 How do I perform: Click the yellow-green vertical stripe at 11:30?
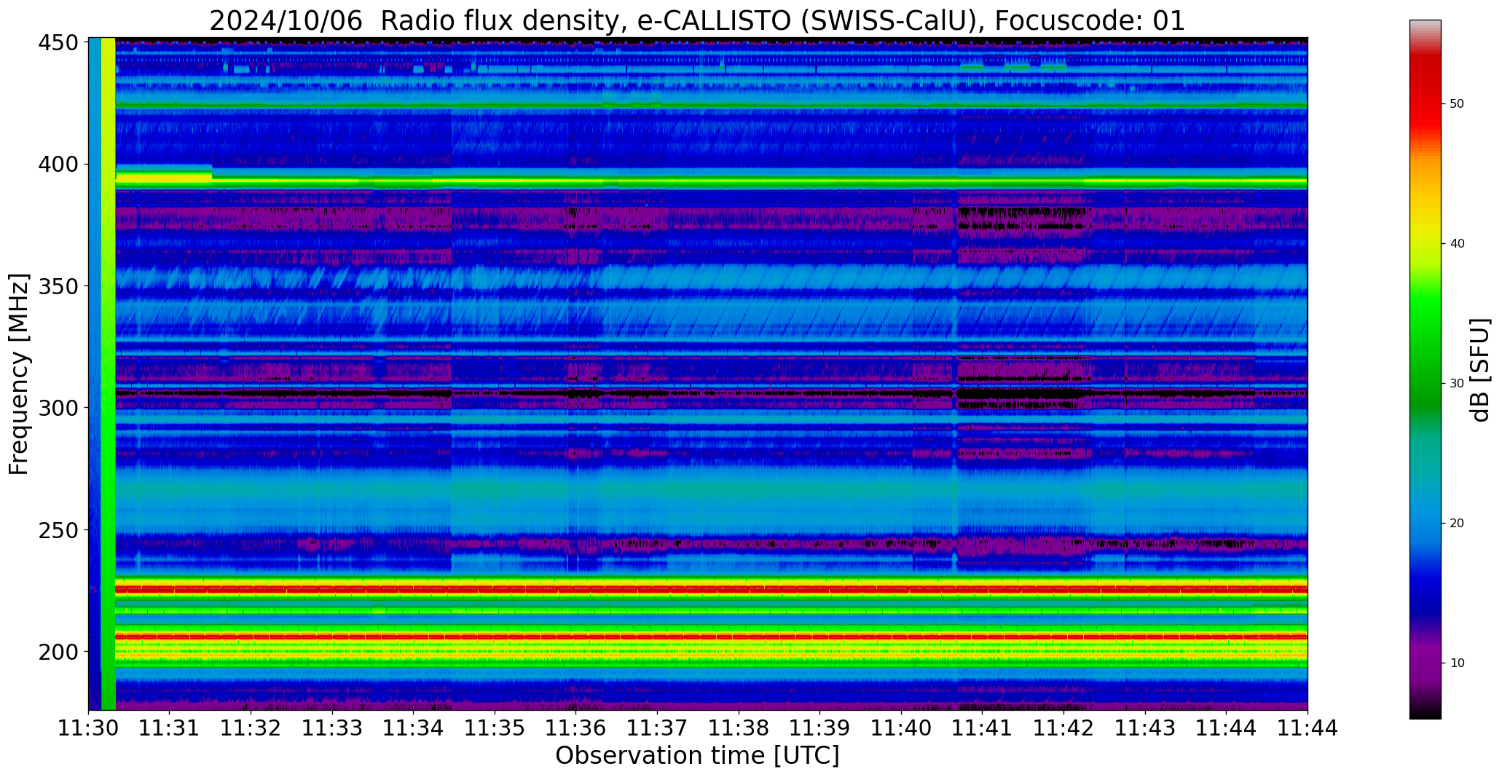(108, 374)
